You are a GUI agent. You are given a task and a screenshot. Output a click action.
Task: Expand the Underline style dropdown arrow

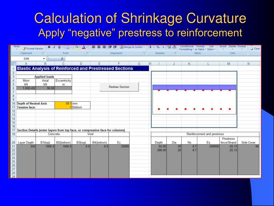(63, 47)
